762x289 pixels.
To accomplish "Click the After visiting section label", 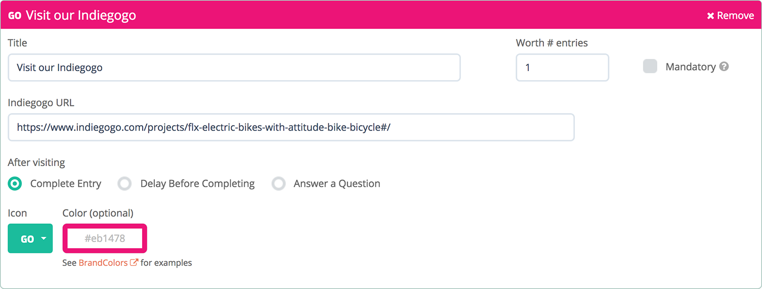I will (36, 162).
